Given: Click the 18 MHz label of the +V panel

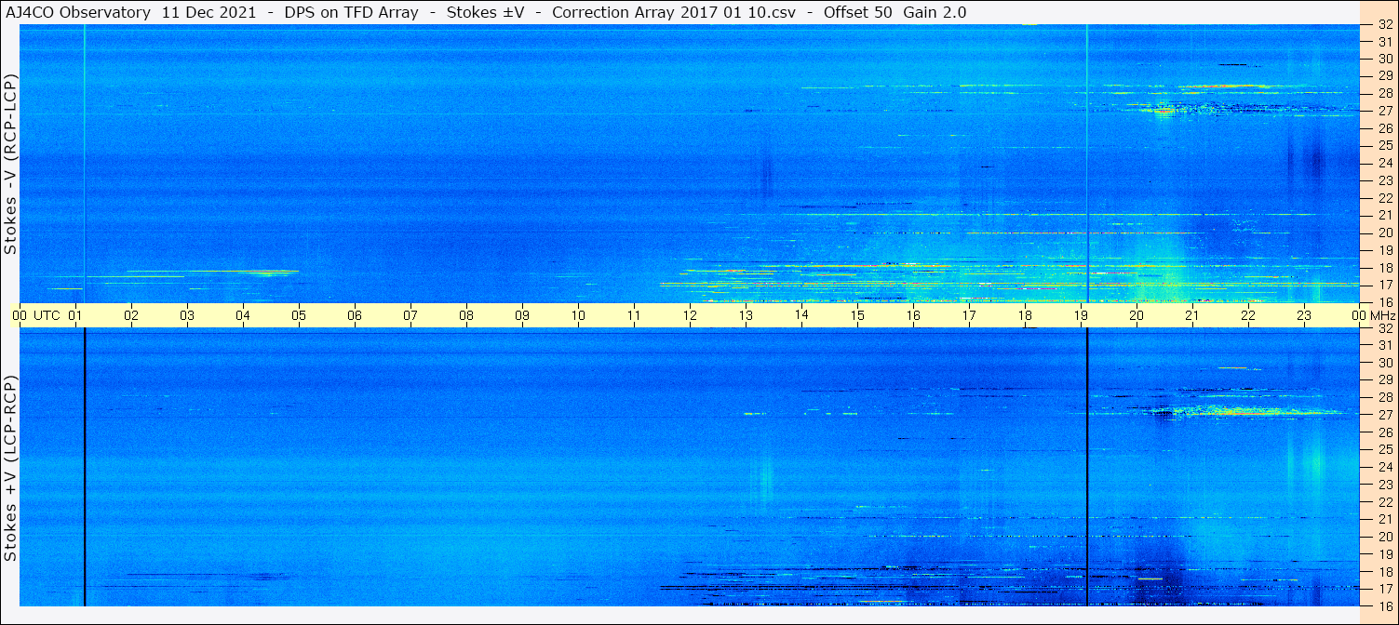Looking at the screenshot, I should [x=1385, y=572].
